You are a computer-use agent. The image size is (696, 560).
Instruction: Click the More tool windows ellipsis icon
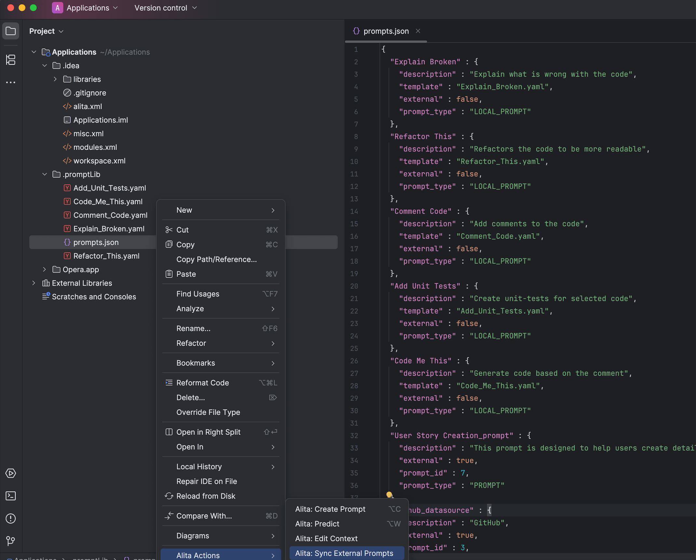coord(11,82)
